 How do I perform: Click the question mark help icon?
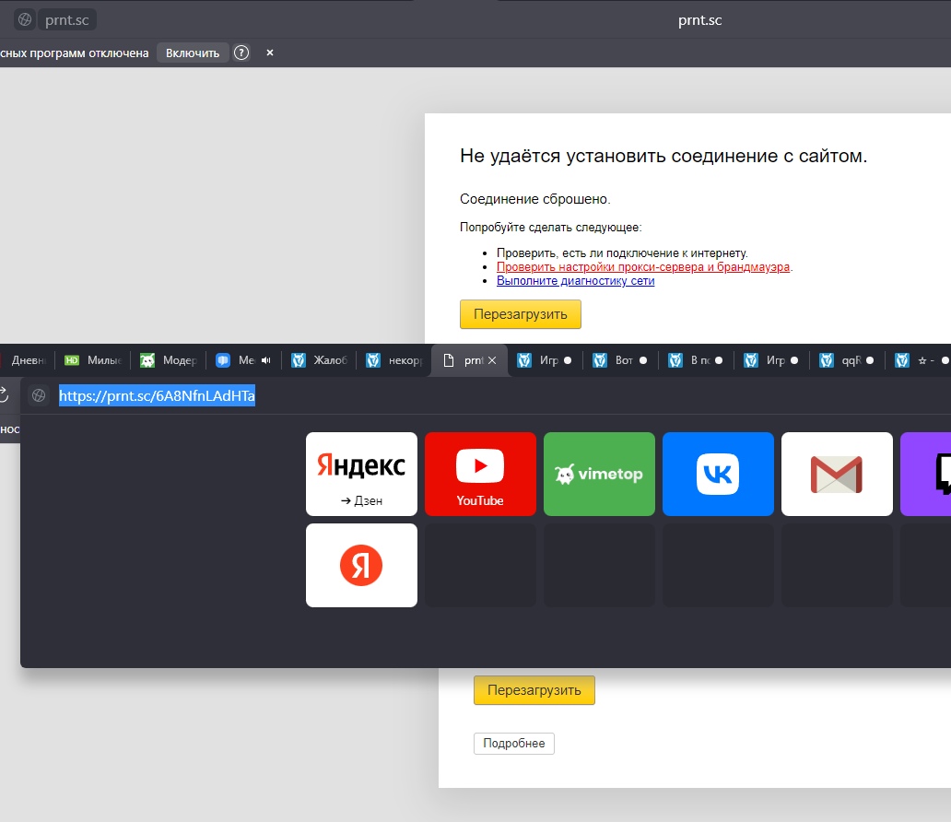click(241, 53)
